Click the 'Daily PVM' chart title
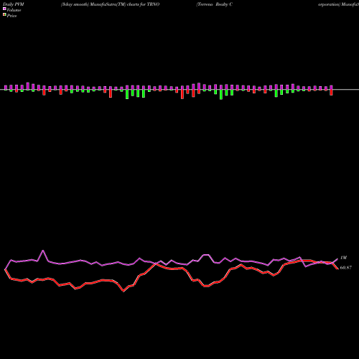 tap(14, 4)
